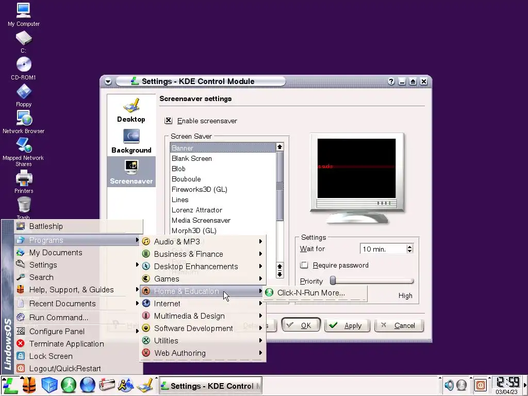Open My Computer desktop icon
528x396 pixels.
point(24,14)
